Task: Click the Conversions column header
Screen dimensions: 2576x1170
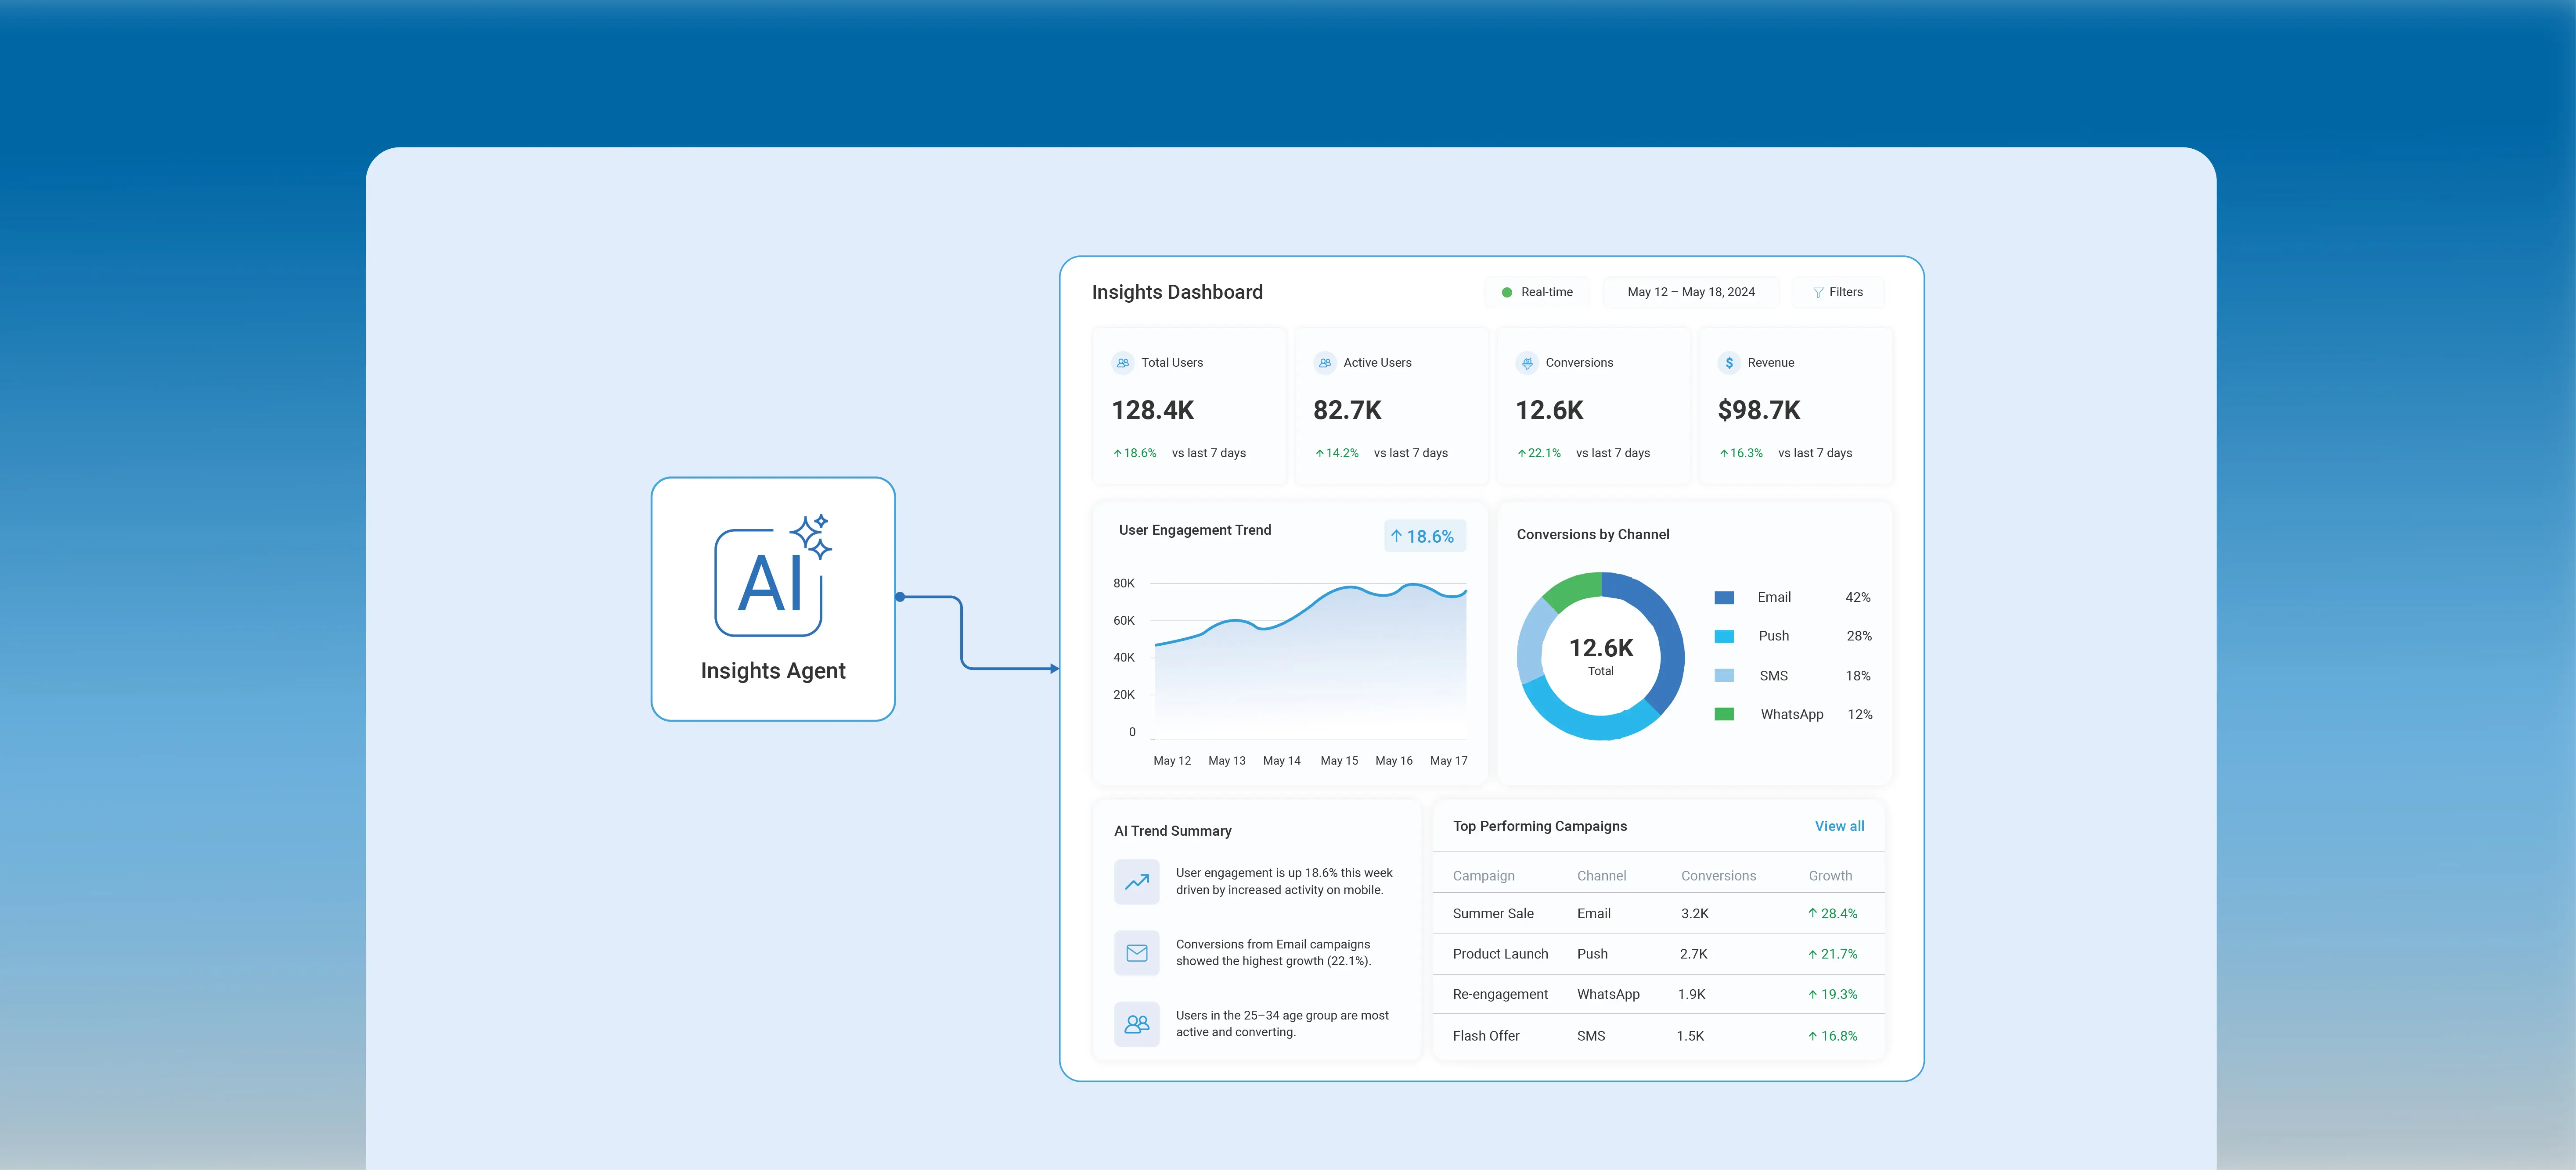Action: (x=1718, y=876)
